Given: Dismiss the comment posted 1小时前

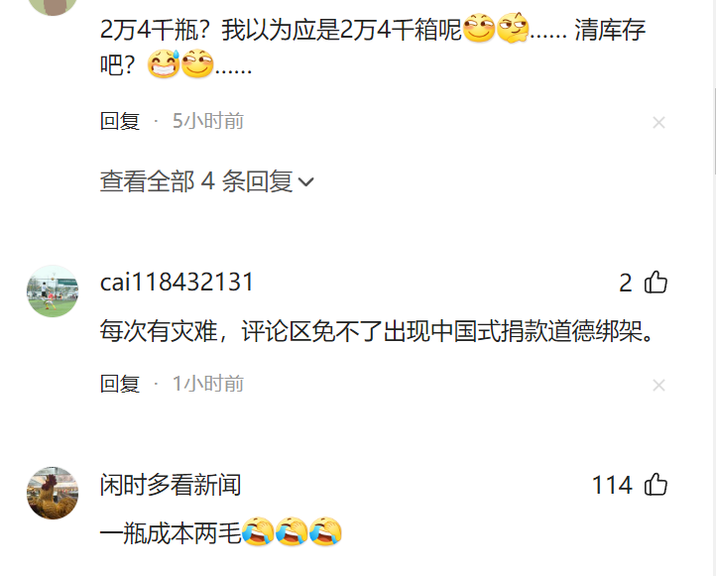Looking at the screenshot, I should click(x=658, y=386).
